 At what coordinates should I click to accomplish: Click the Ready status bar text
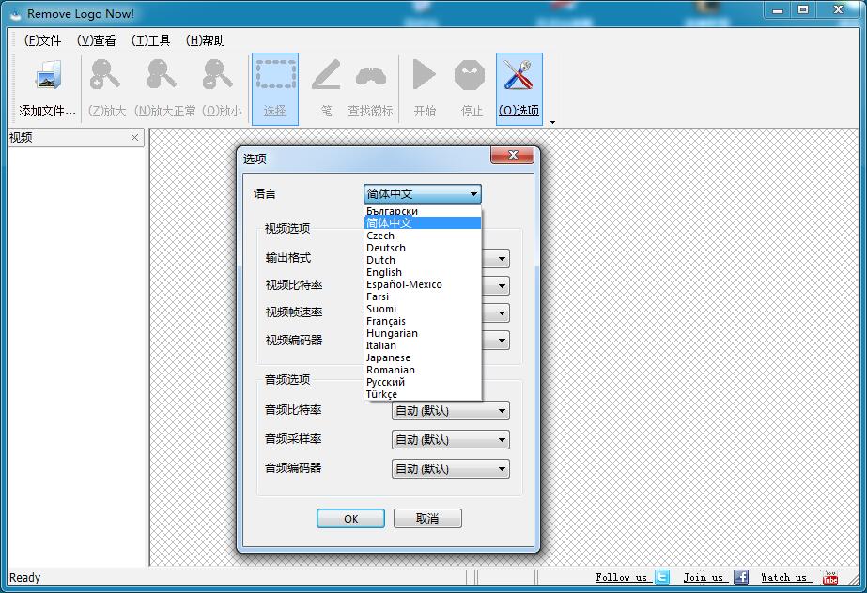tap(24, 578)
